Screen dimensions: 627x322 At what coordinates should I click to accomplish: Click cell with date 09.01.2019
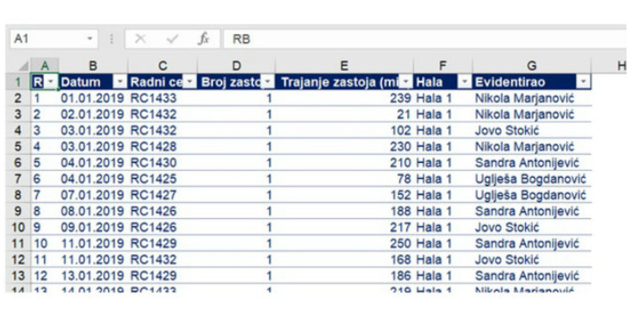(92, 227)
